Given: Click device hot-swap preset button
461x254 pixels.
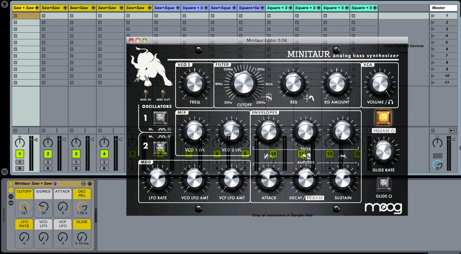Looking at the screenshot, I should click(83, 184).
